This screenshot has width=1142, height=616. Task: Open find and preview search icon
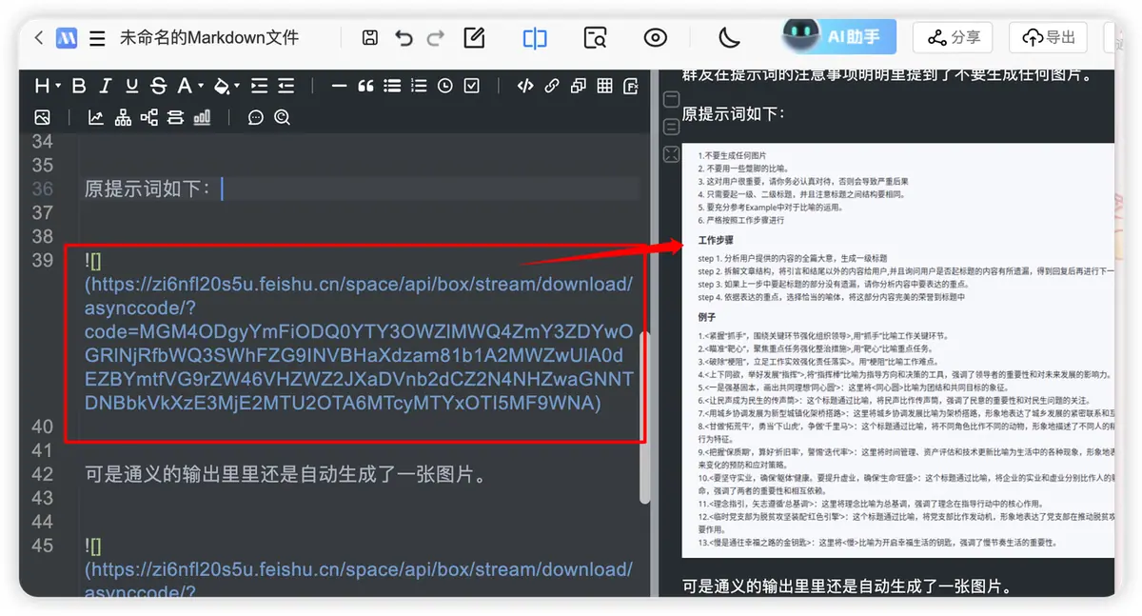(x=595, y=38)
